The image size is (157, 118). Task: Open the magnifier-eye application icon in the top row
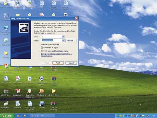(x=18, y=3)
